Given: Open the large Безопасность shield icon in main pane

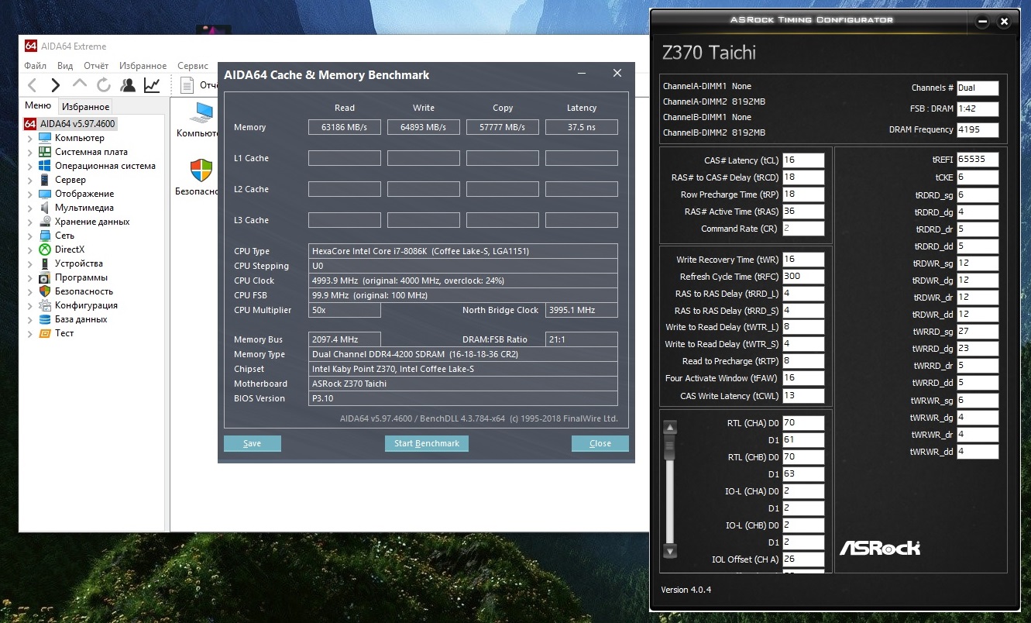Looking at the screenshot, I should [x=201, y=170].
